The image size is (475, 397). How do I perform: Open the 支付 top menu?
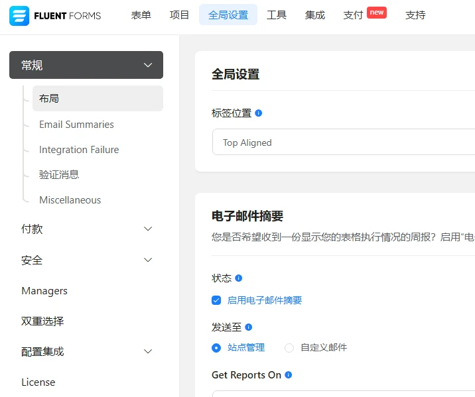(x=353, y=15)
